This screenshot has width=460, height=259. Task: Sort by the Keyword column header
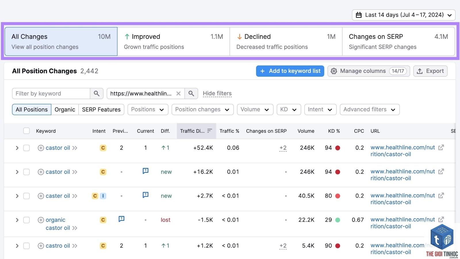[46, 131]
